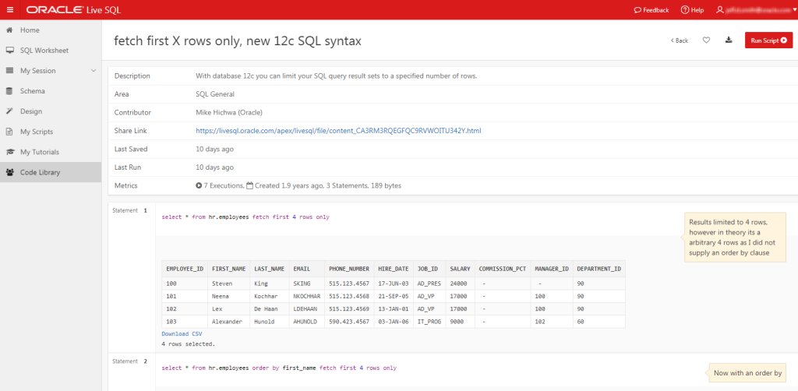Click the contributor name Mike Hichwa (Oracle)

pos(229,112)
